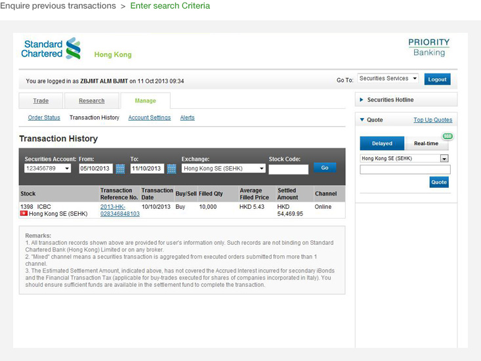This screenshot has height=361, width=481.
Task: Click the Average Filled Price column header
Action: pos(254,194)
